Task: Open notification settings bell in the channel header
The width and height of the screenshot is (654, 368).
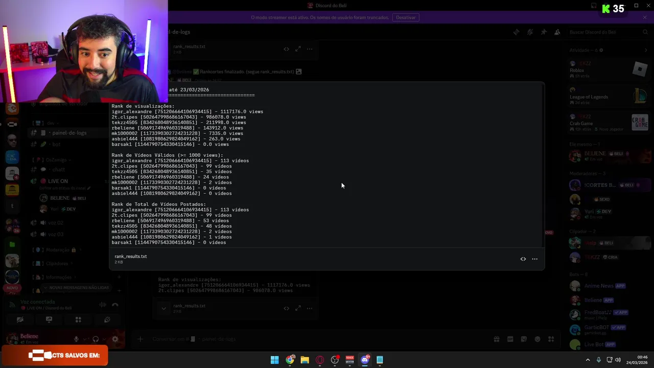Action: coord(530,32)
